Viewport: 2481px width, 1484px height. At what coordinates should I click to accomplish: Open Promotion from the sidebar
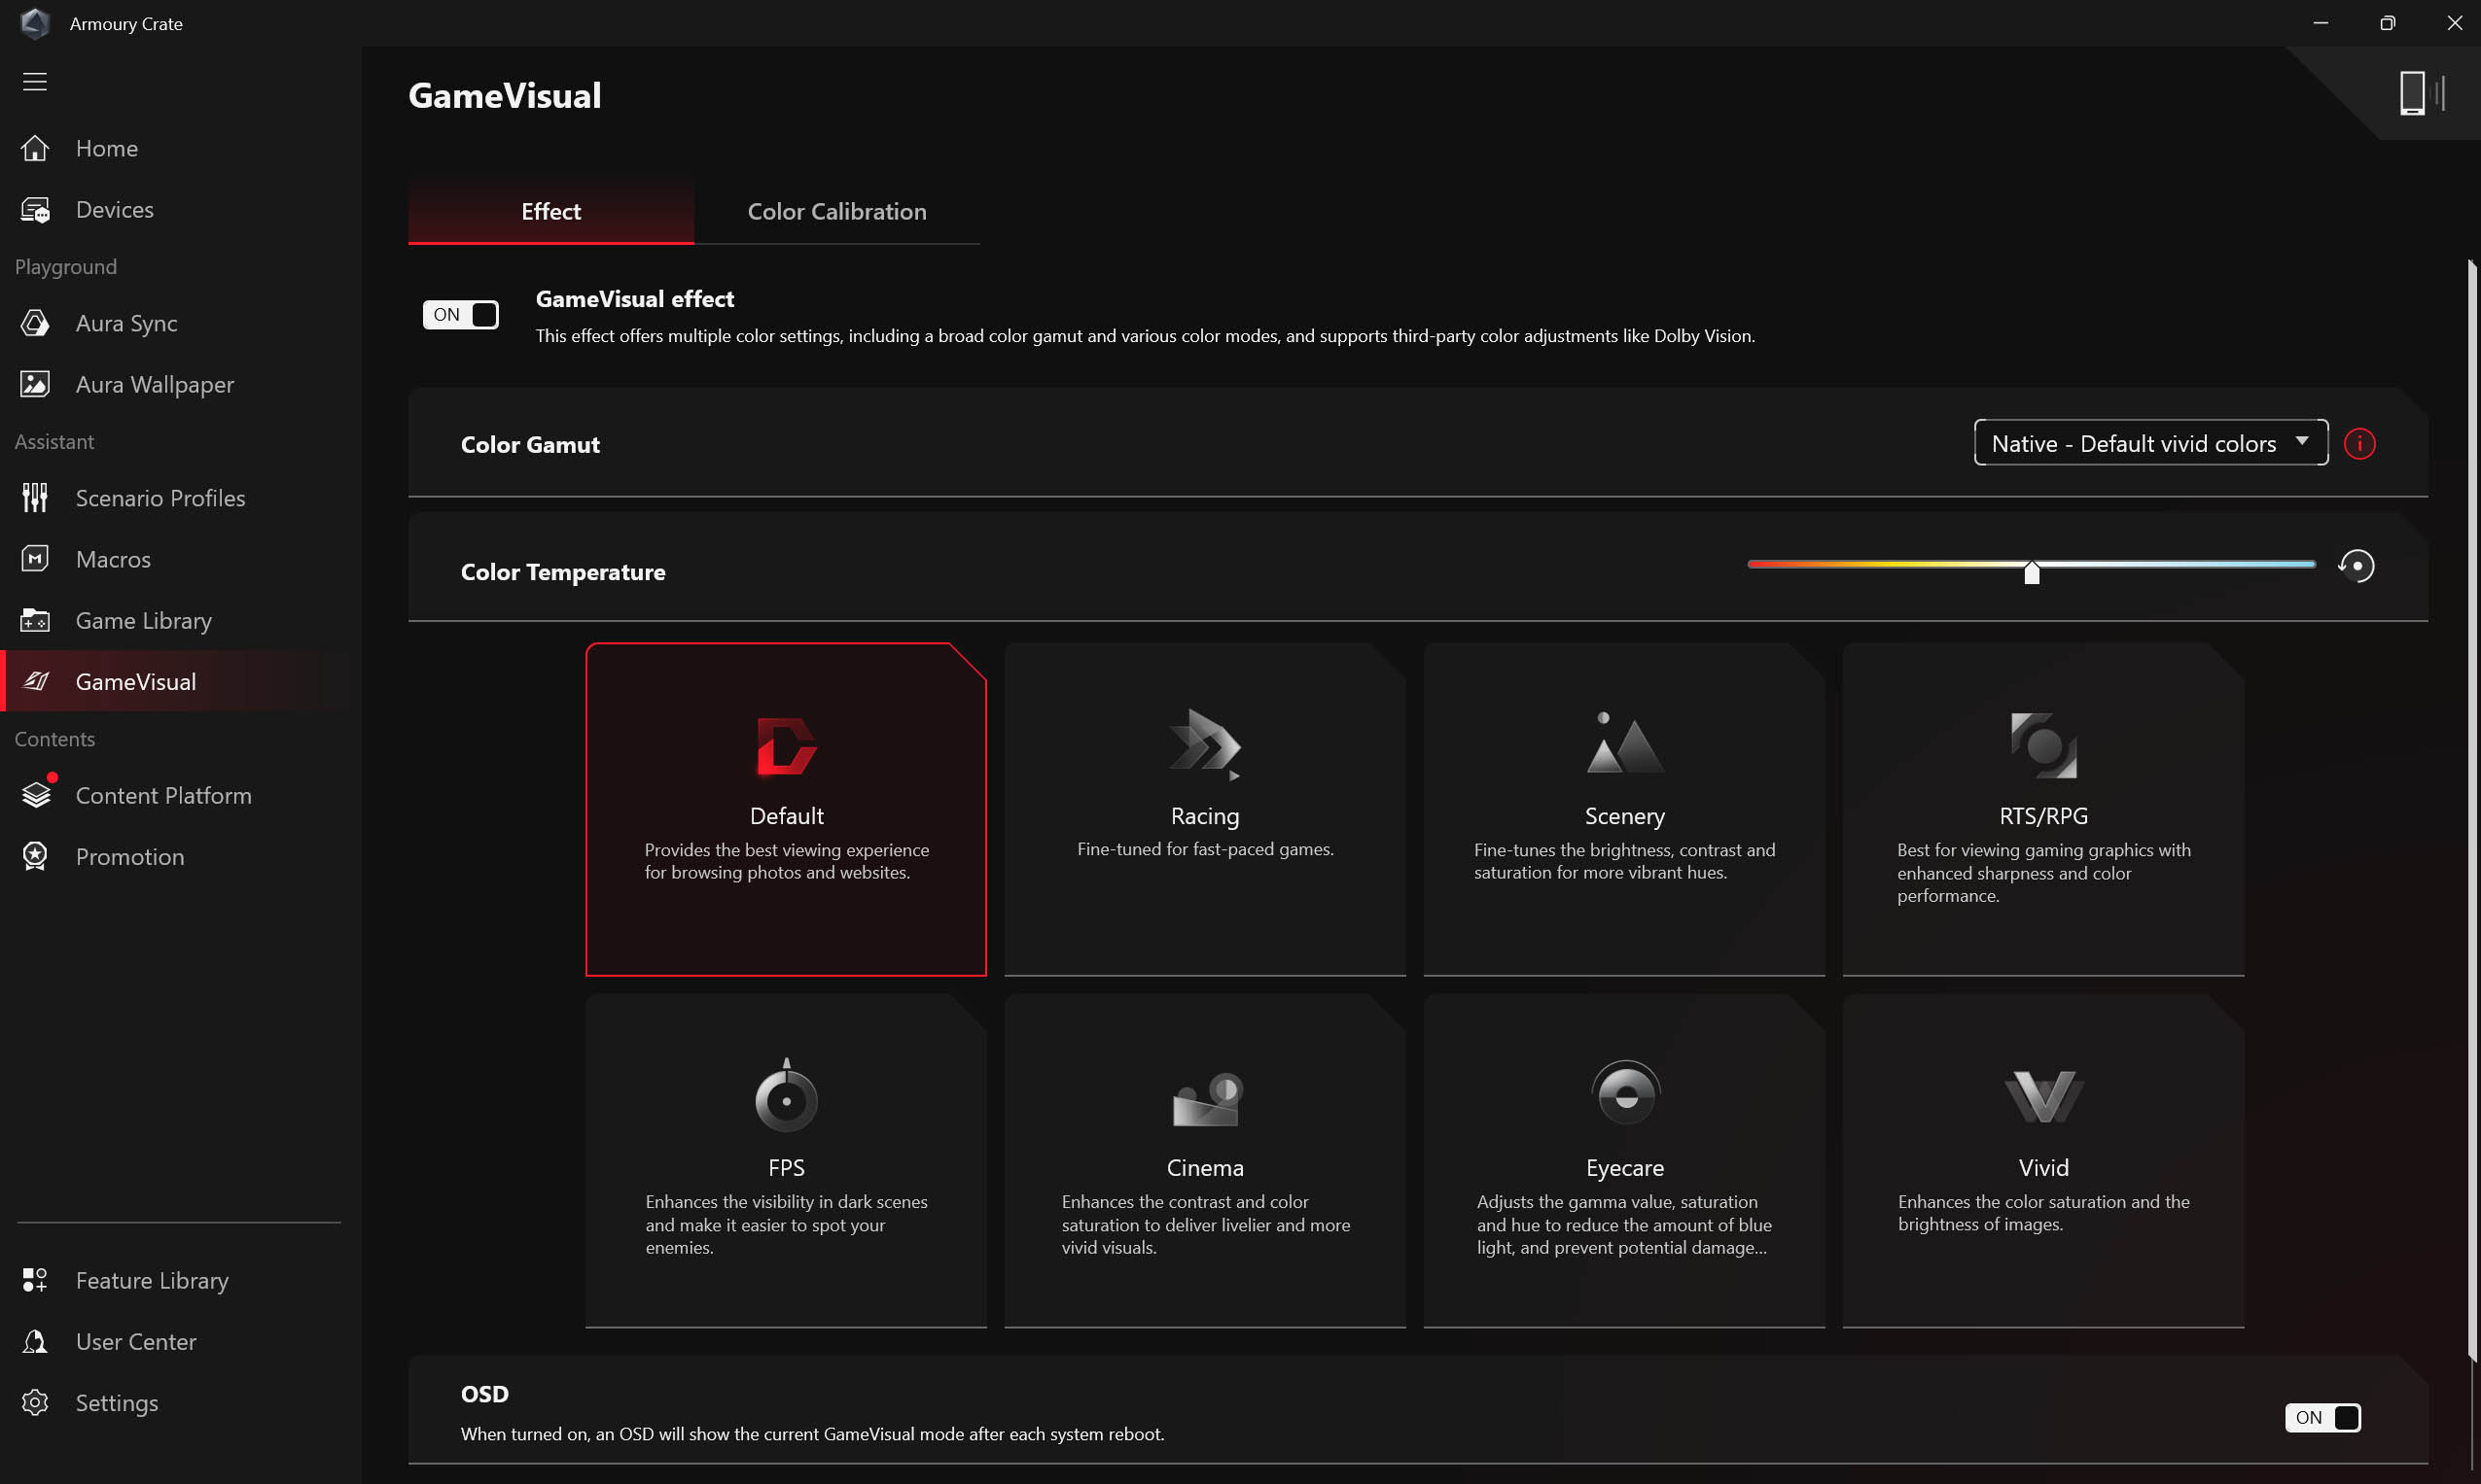coord(130,857)
